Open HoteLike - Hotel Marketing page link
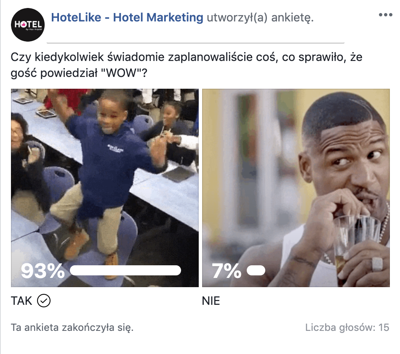Screen dimensions: 400x354 pyautogui.click(x=127, y=18)
